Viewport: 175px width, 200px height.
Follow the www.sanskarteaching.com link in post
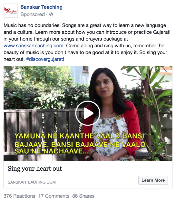coord(34,46)
